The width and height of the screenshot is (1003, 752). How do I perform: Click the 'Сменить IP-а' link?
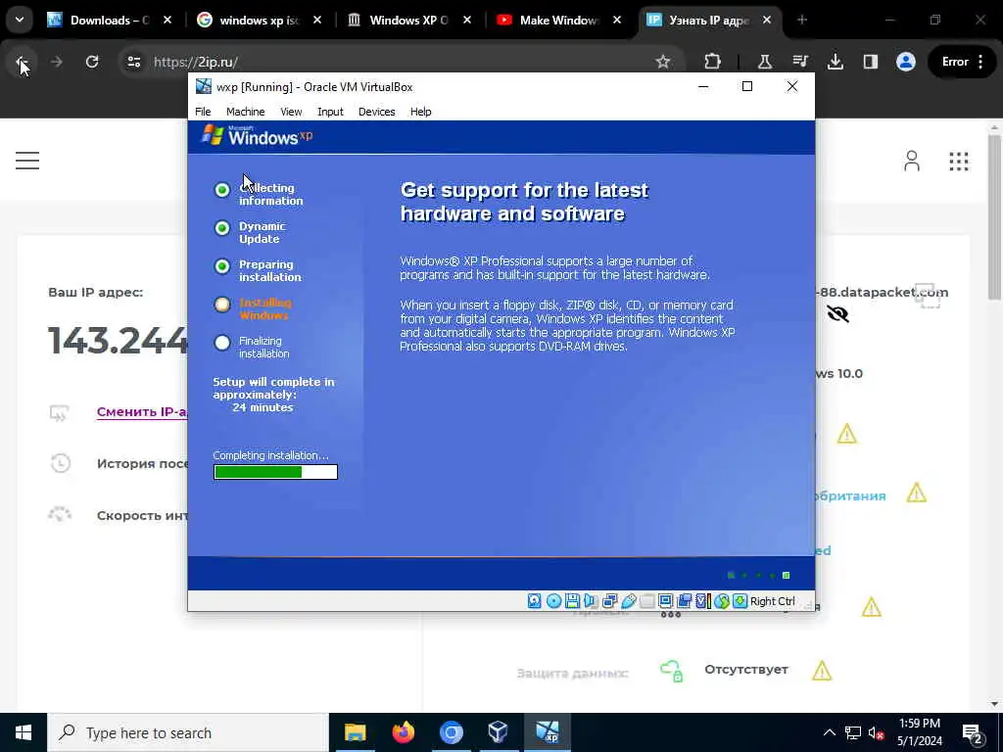click(x=142, y=412)
